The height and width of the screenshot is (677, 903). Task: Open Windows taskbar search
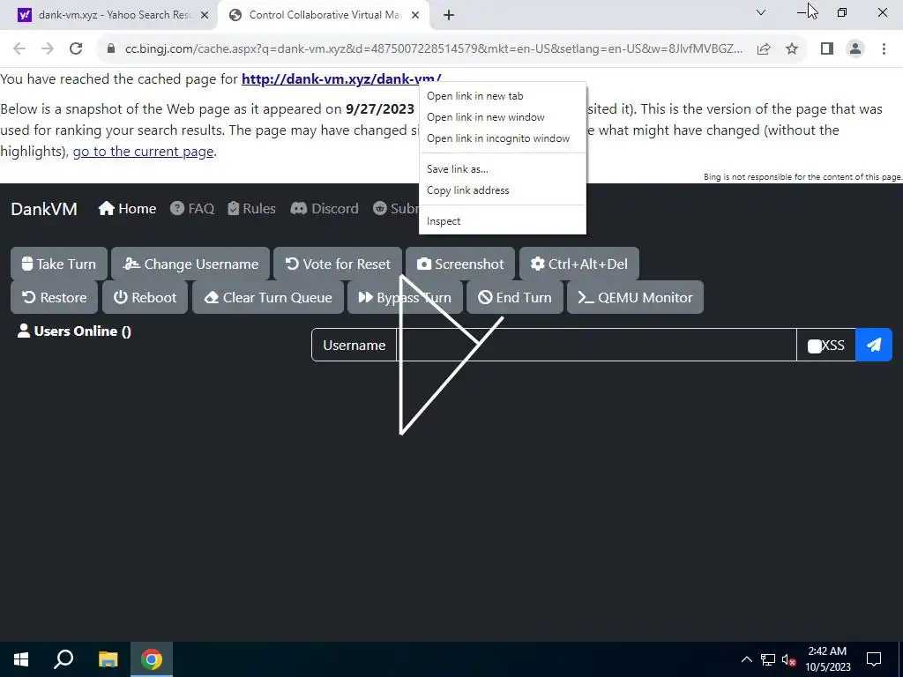click(63, 659)
